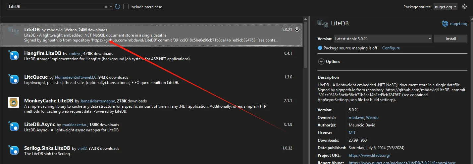Image resolution: width=473 pixels, height=164 pixels.
Task: Clear search text with X icon
Action: pos(106,7)
